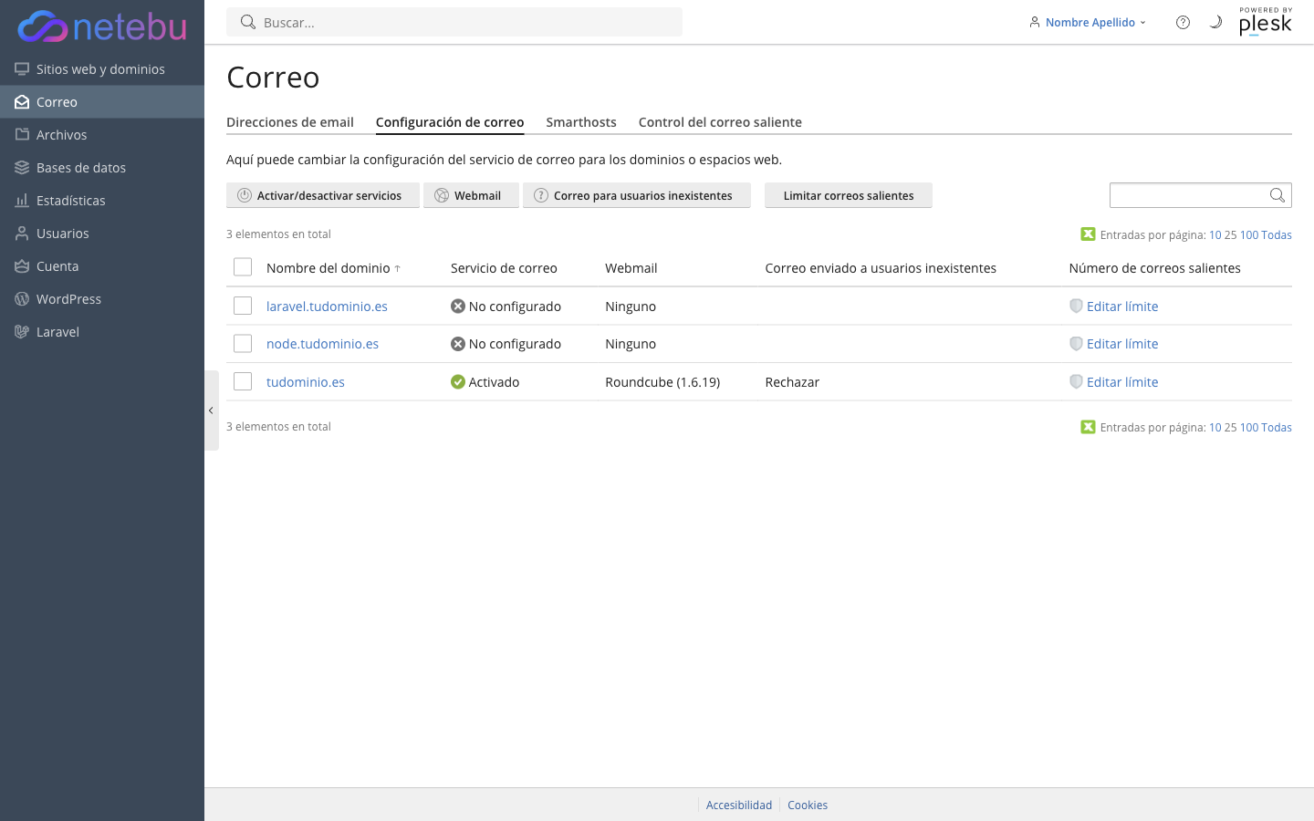Click Editar límite for node.tudominio.es

(1122, 344)
